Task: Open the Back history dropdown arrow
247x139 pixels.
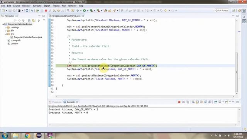Action: coord(169,10)
